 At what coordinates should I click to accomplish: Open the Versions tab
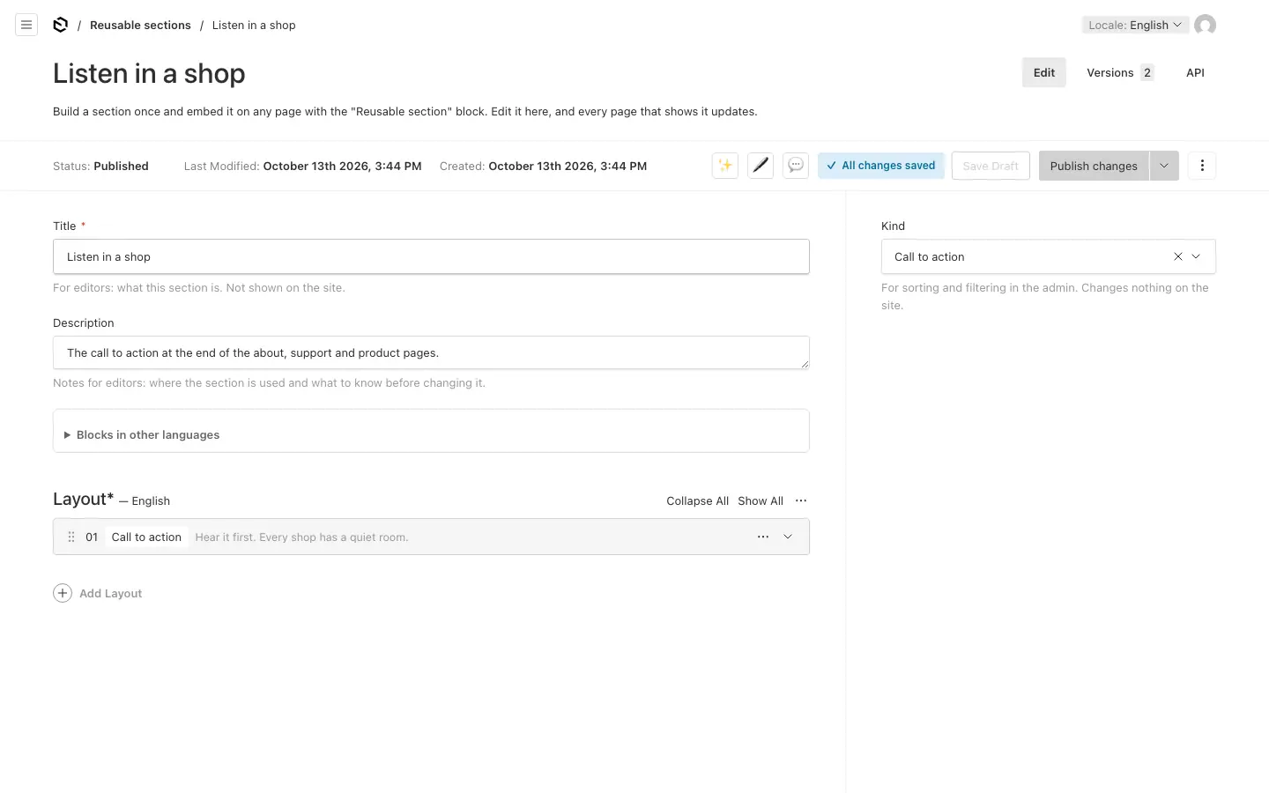[1120, 72]
